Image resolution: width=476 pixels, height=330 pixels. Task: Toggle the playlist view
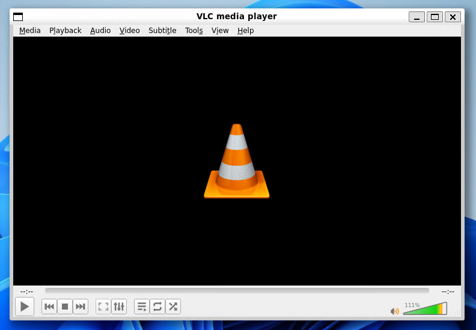click(142, 307)
